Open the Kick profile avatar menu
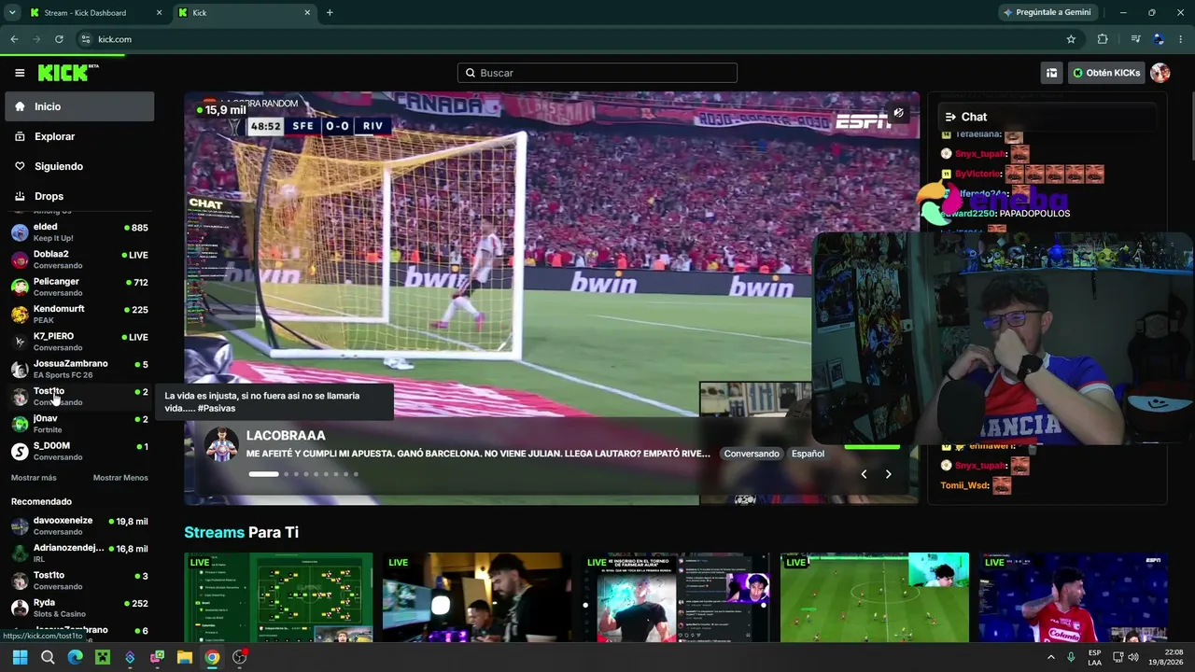1195x672 pixels. (x=1160, y=73)
